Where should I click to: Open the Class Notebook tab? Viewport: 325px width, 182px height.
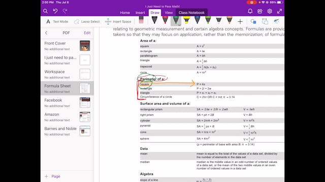pyautogui.click(x=191, y=13)
